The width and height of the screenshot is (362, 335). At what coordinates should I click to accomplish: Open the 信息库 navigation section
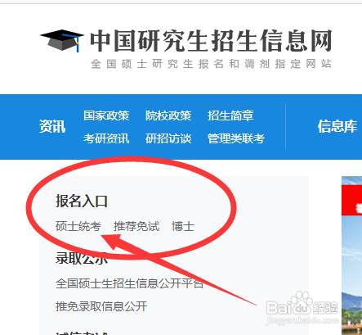click(x=337, y=127)
